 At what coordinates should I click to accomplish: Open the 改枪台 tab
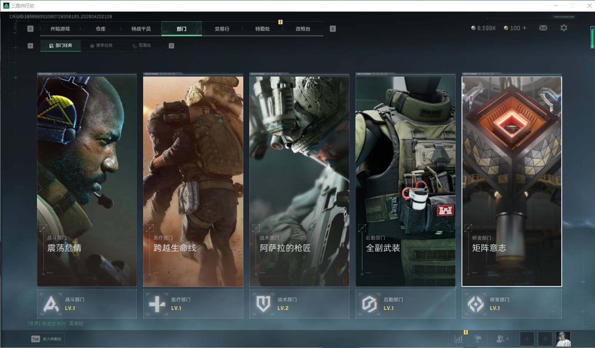pyautogui.click(x=303, y=29)
